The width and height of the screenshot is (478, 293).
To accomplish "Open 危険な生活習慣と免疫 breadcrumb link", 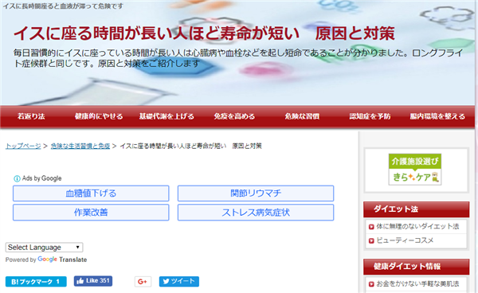I will (80, 146).
